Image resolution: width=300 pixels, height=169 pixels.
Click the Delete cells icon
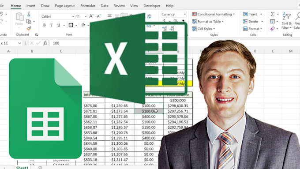point(245,22)
